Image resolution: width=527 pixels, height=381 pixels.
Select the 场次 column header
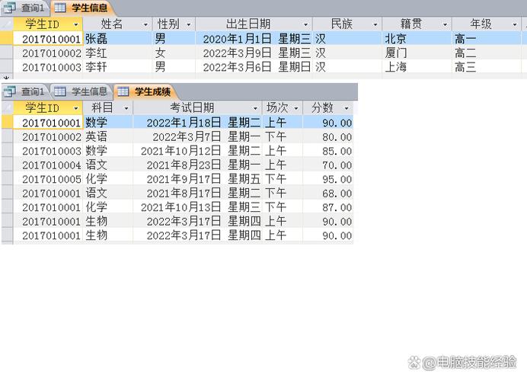pyautogui.click(x=283, y=108)
